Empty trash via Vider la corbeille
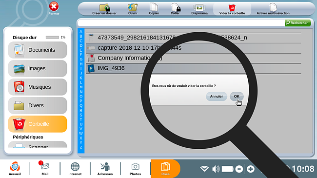The height and width of the screenshot is (178, 317). tap(232, 9)
